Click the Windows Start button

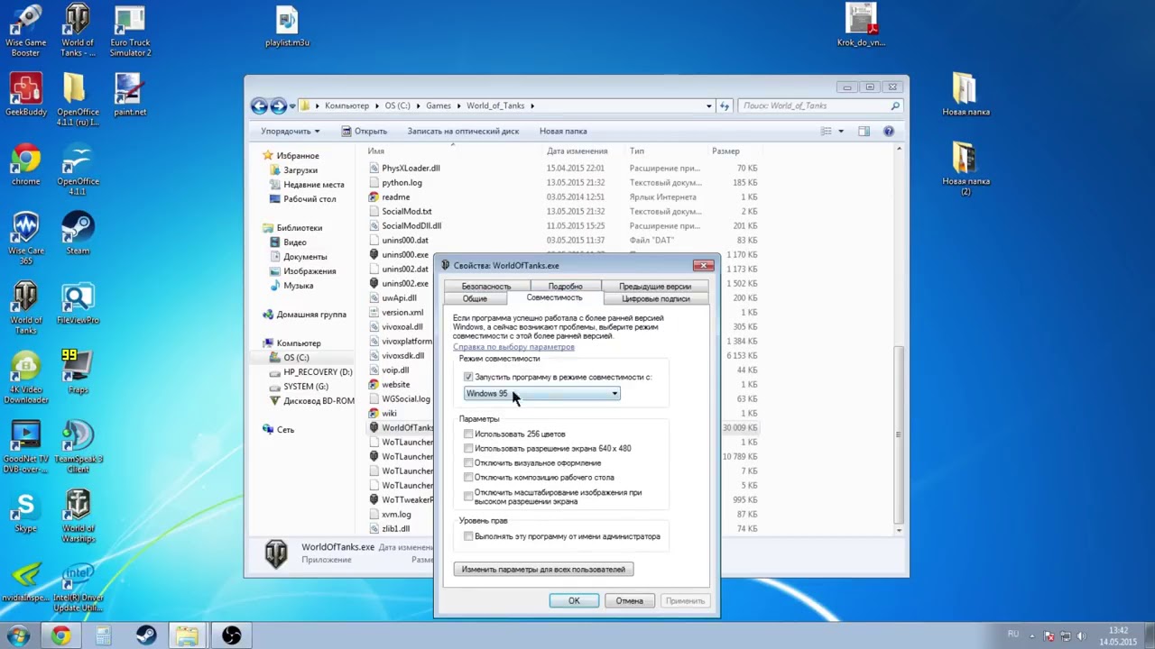pos(18,635)
